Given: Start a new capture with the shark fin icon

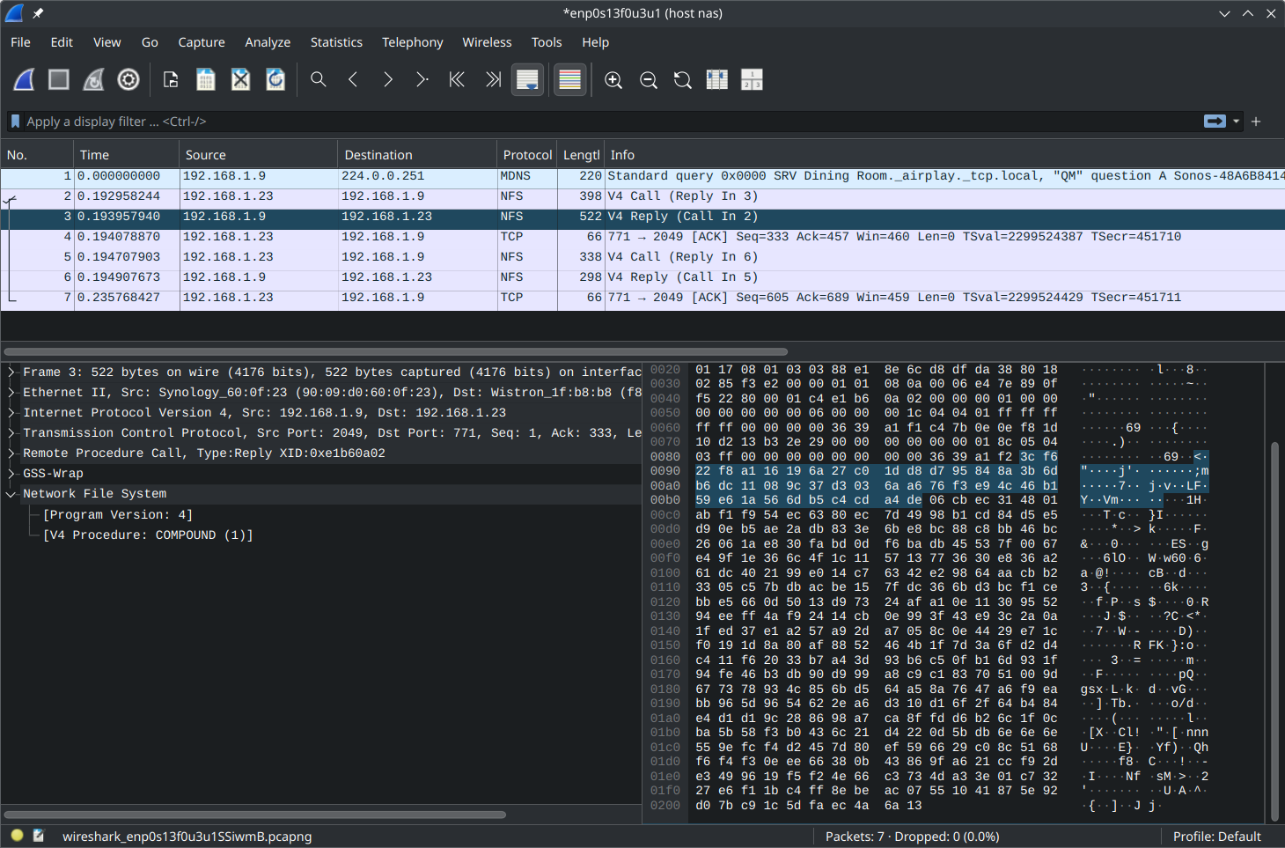Looking at the screenshot, I should [23, 79].
